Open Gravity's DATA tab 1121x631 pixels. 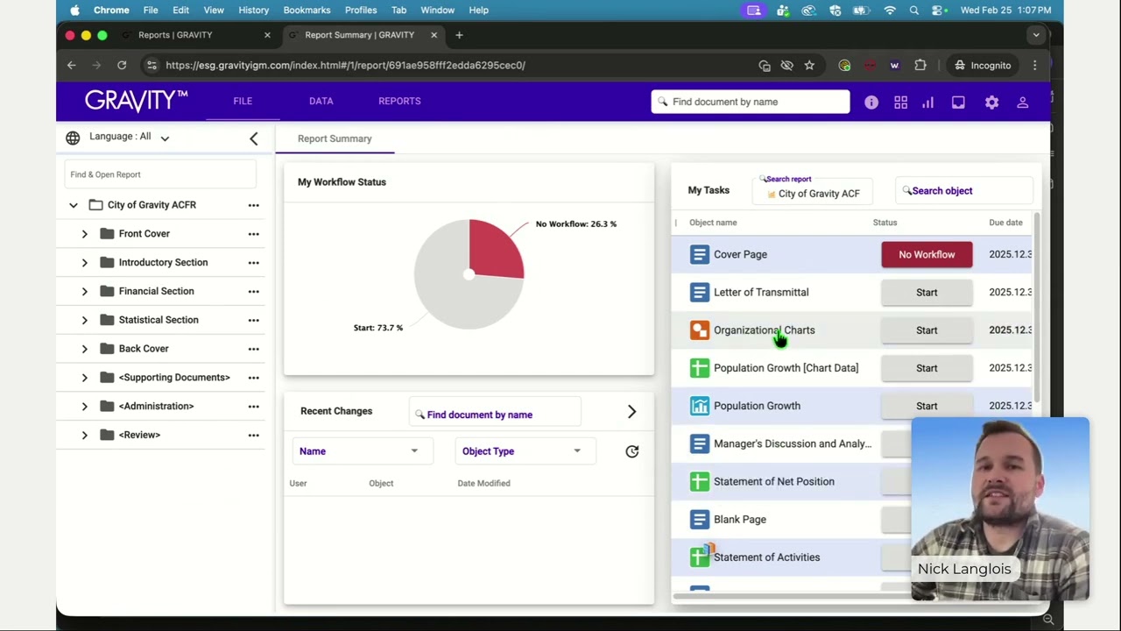pos(321,101)
